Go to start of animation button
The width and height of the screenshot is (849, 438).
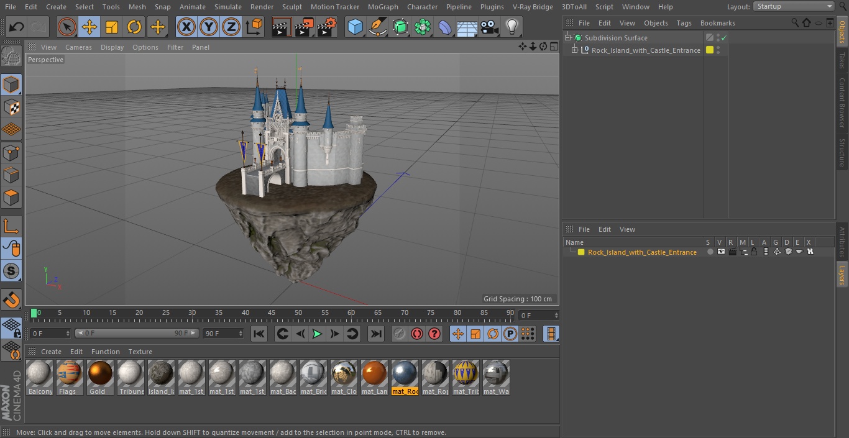pos(259,334)
